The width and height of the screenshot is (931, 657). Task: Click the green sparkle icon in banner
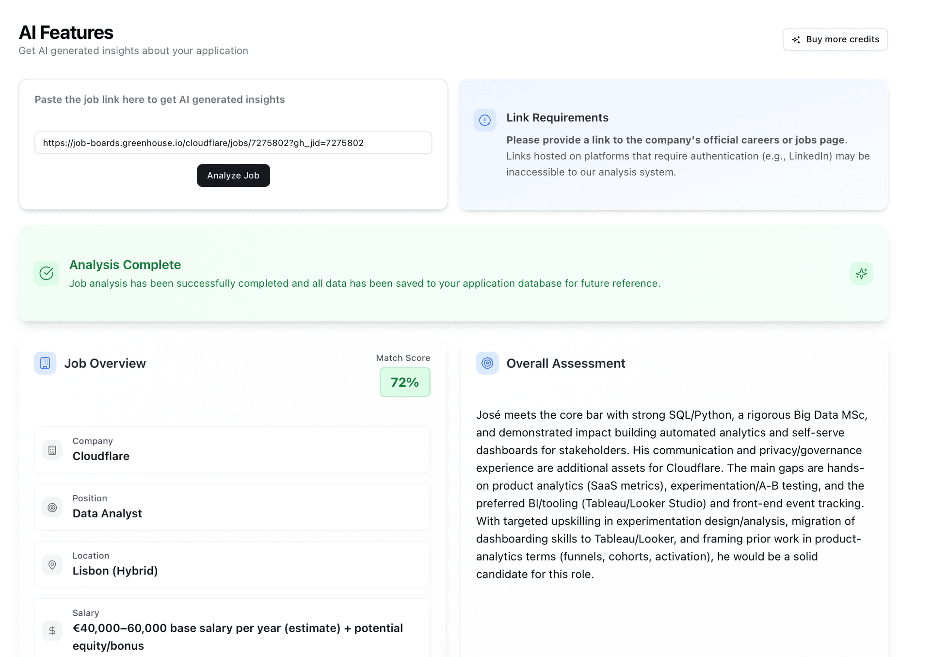tap(861, 274)
